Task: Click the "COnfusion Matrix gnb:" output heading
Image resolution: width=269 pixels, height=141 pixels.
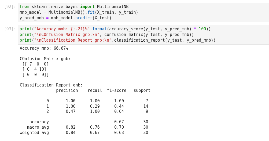Action: [45, 59]
